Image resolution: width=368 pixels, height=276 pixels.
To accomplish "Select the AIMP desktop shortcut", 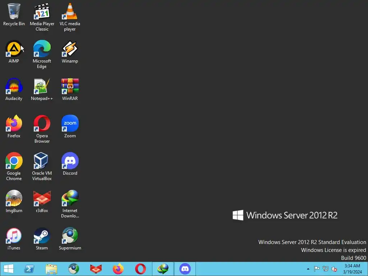I will [14, 52].
